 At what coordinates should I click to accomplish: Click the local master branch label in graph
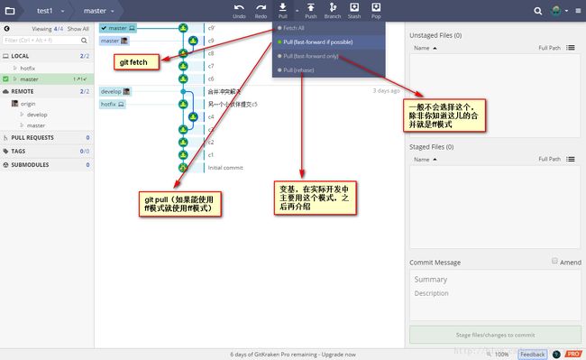(118, 28)
